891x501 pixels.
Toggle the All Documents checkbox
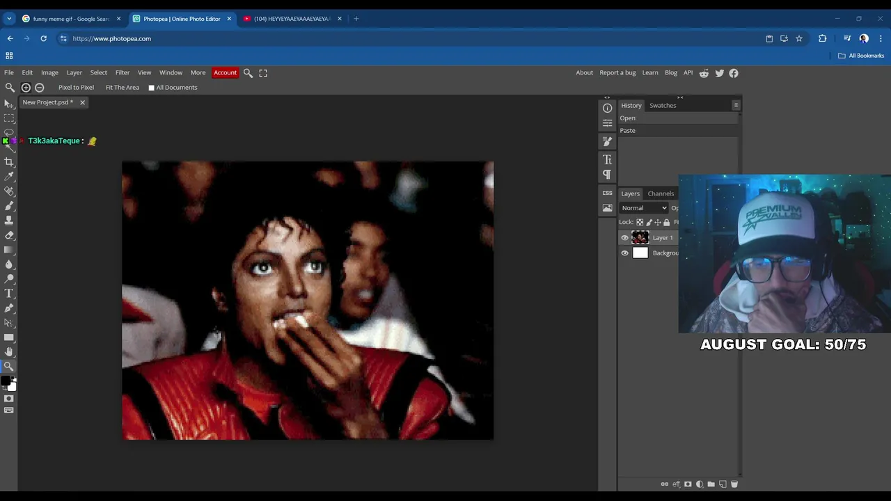click(x=151, y=88)
